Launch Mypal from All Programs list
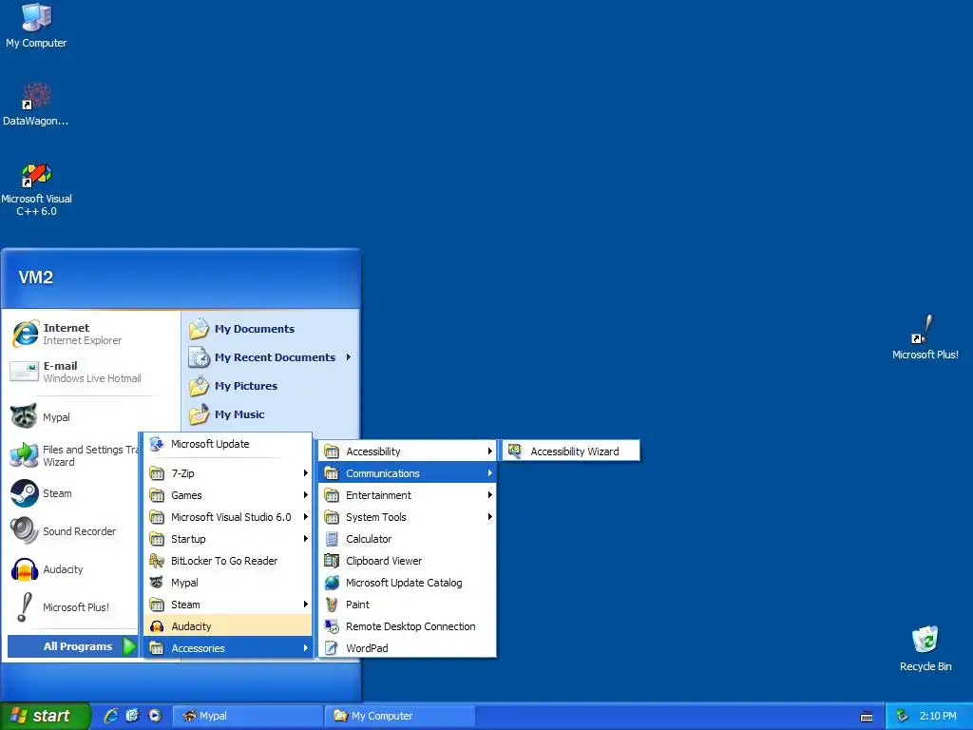This screenshot has width=973, height=730. click(x=228, y=583)
